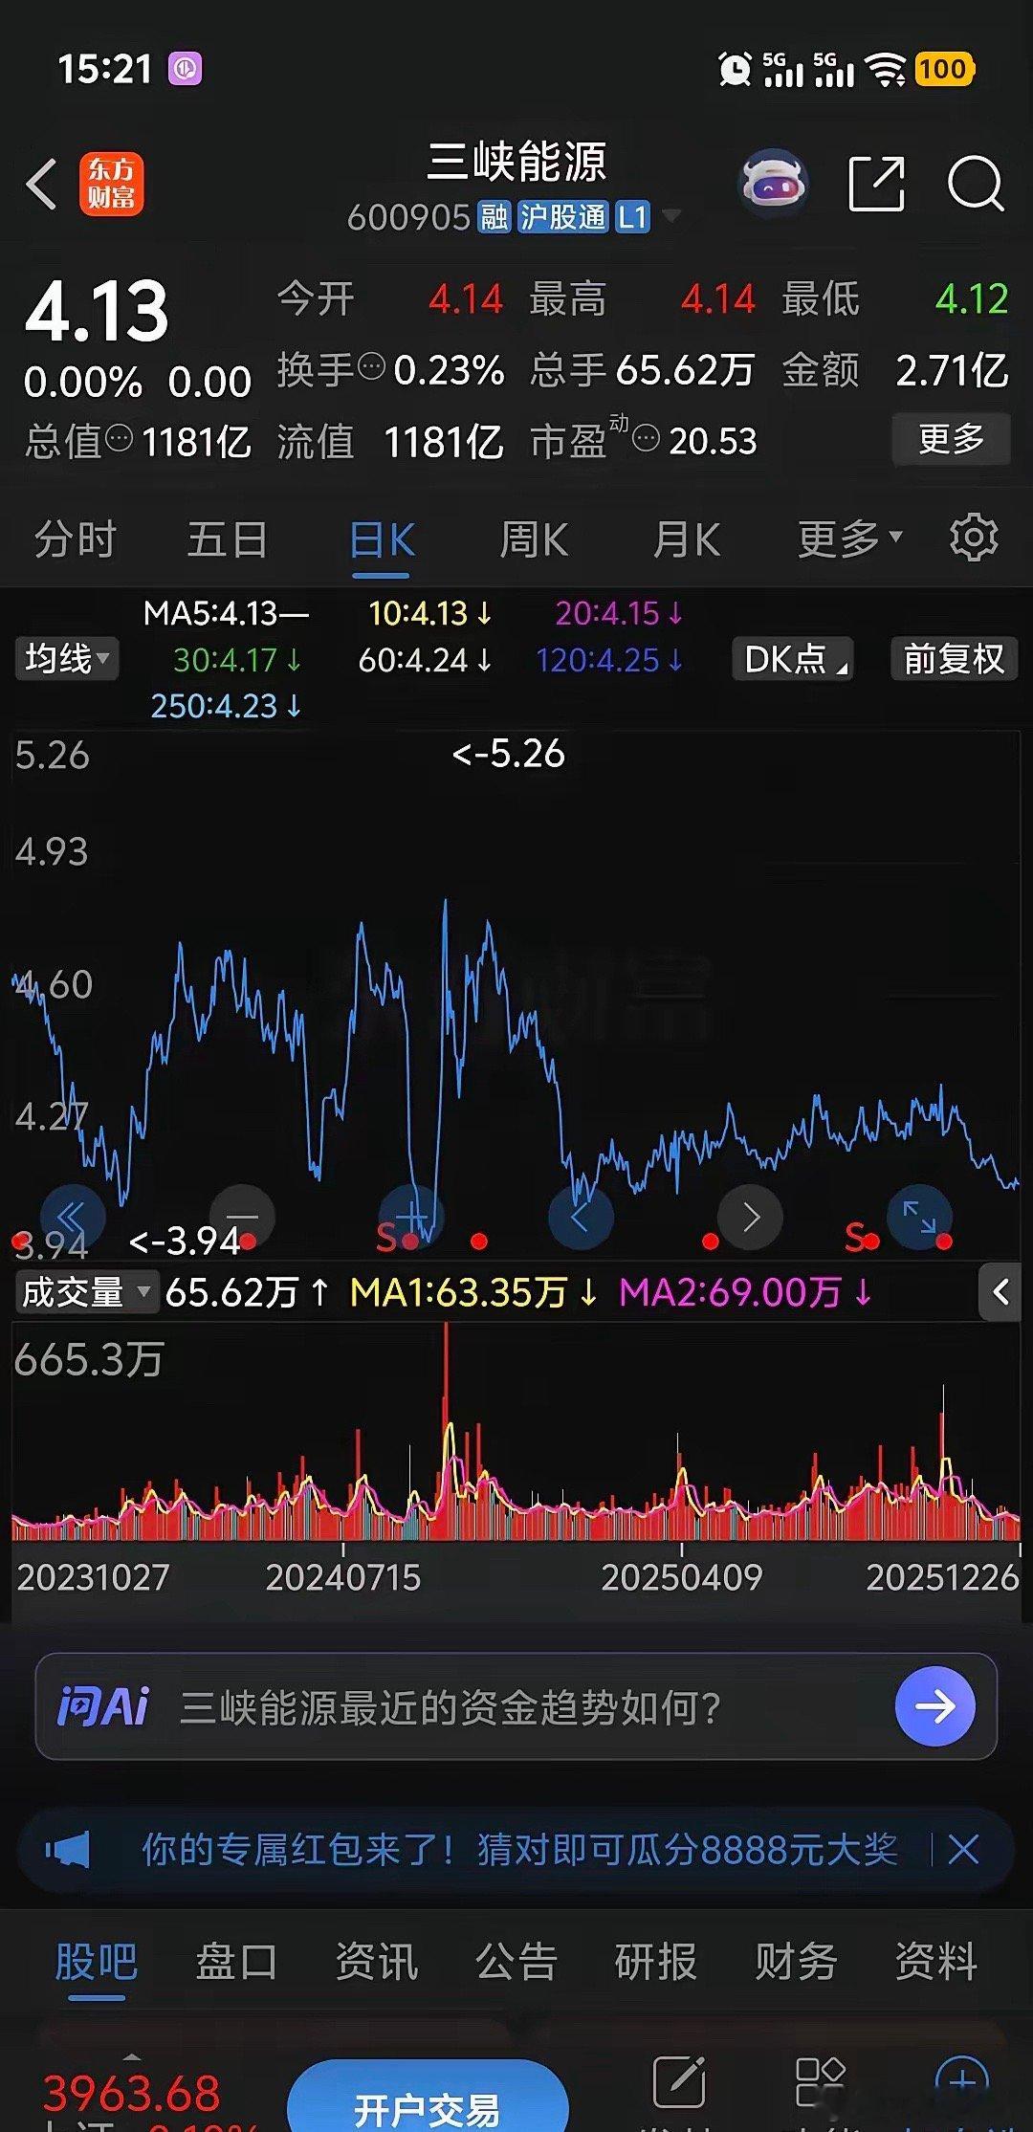Image resolution: width=1033 pixels, height=2132 pixels.
Task: Expand the stock title dropdown triangle
Action: [671, 215]
